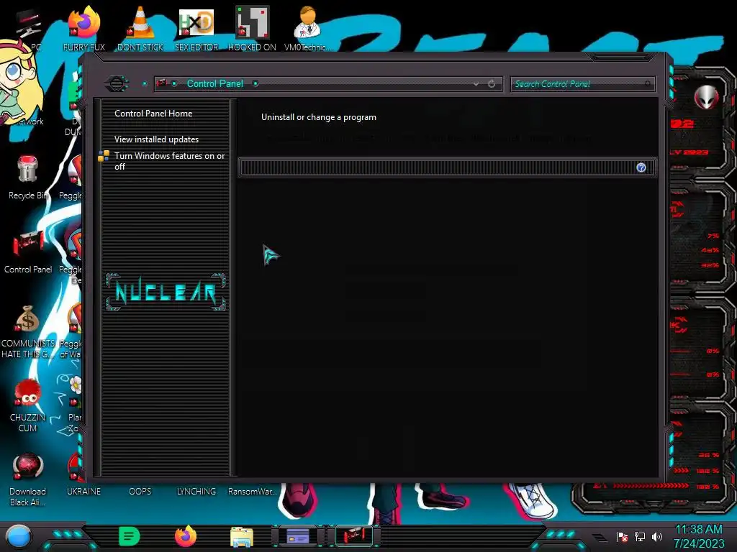This screenshot has width=737, height=552.
Task: Open the Action Center flag tray icon
Action: coord(623,537)
